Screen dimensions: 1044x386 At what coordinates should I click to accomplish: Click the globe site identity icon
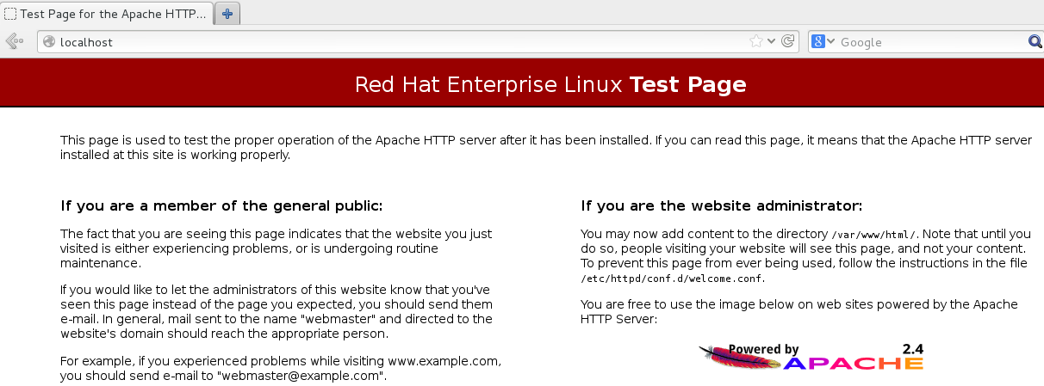[x=49, y=41]
